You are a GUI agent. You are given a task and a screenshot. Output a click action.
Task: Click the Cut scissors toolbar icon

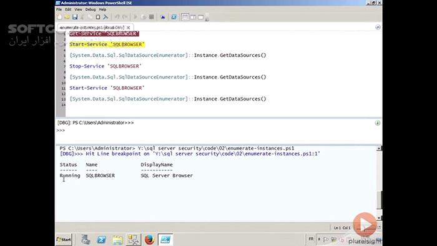tap(82, 17)
